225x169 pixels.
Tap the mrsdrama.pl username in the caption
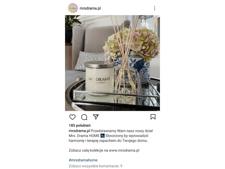click(x=79, y=131)
